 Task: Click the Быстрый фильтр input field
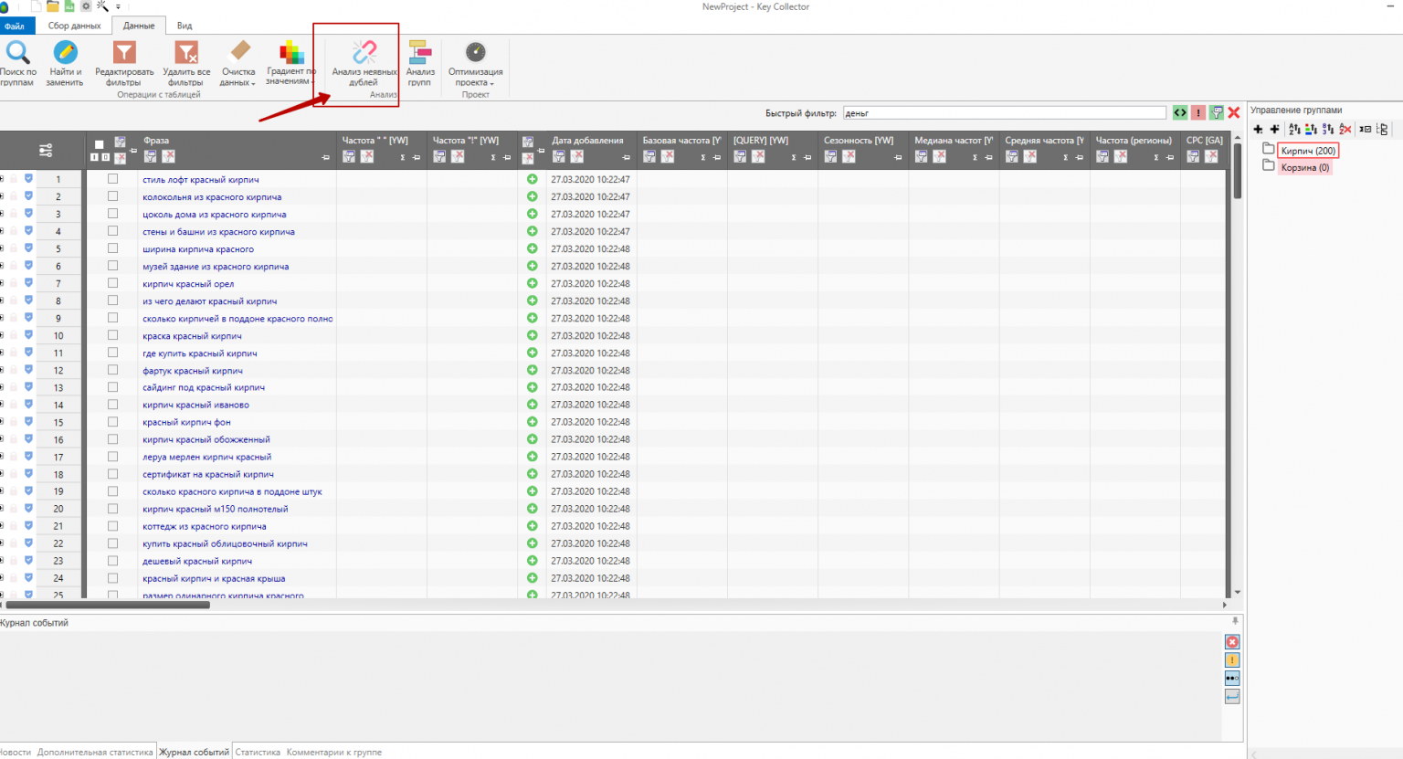tap(1004, 112)
